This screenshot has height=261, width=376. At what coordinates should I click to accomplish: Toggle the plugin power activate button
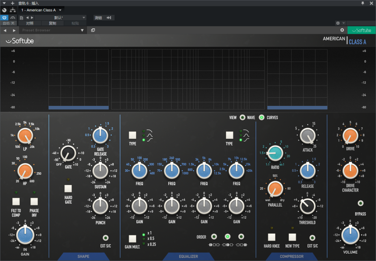(4, 18)
